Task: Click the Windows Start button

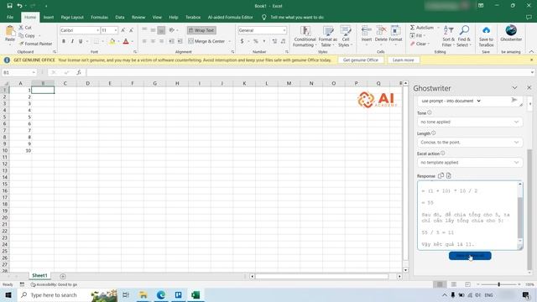Action: (x=8, y=294)
